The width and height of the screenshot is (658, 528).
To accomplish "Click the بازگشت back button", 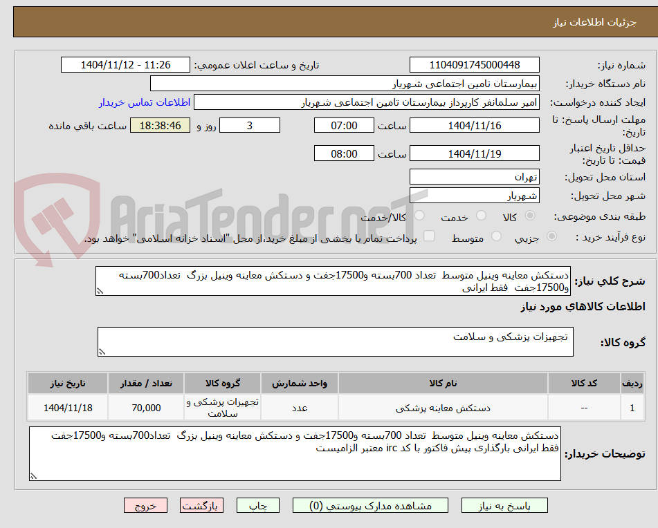I will click(201, 505).
